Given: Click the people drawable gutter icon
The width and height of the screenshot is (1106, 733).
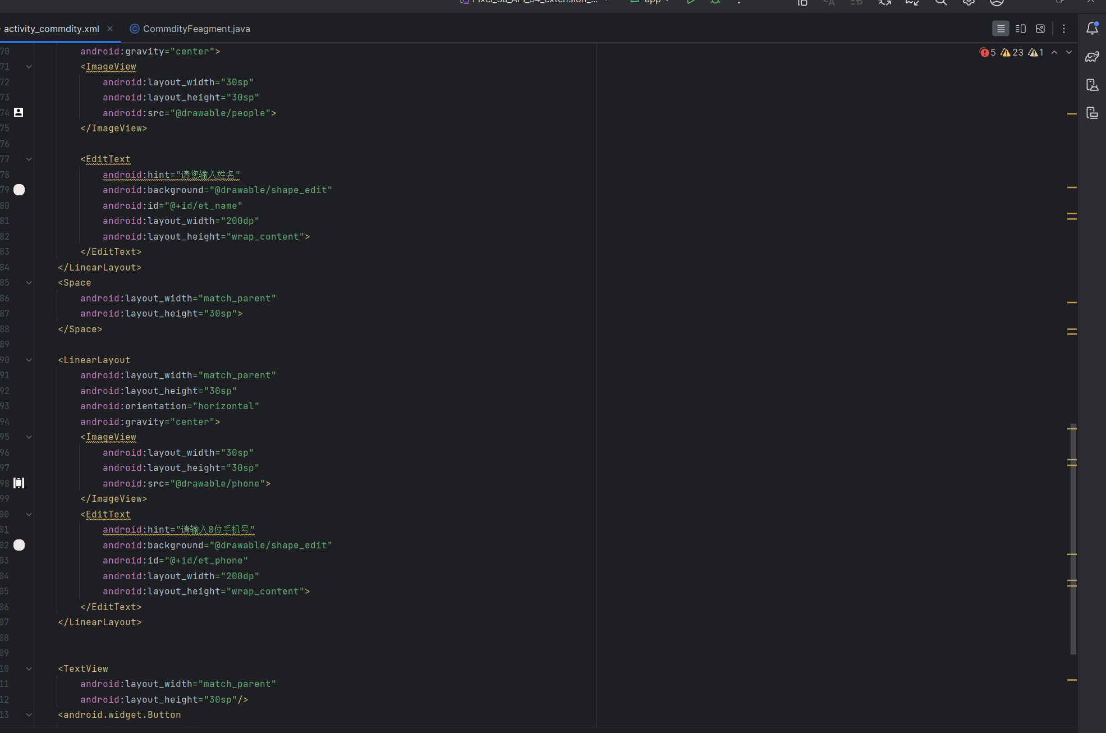Looking at the screenshot, I should coord(19,112).
